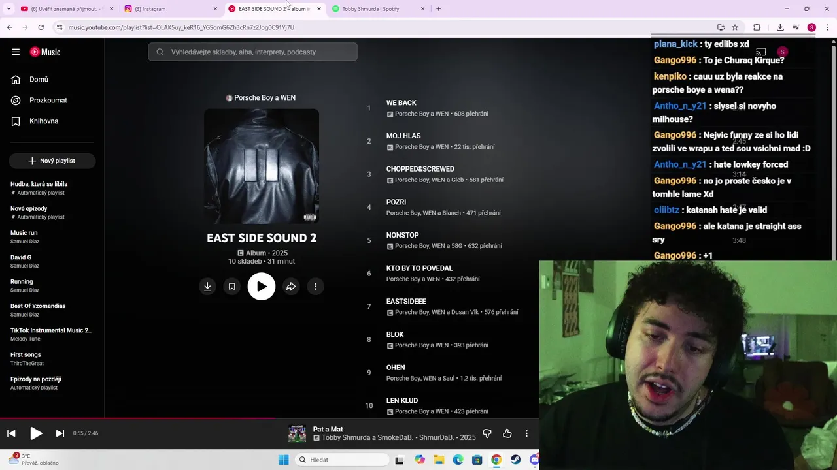Switch to the Tobby Shmurda Spotify tab
The image size is (837, 470).
click(377, 9)
